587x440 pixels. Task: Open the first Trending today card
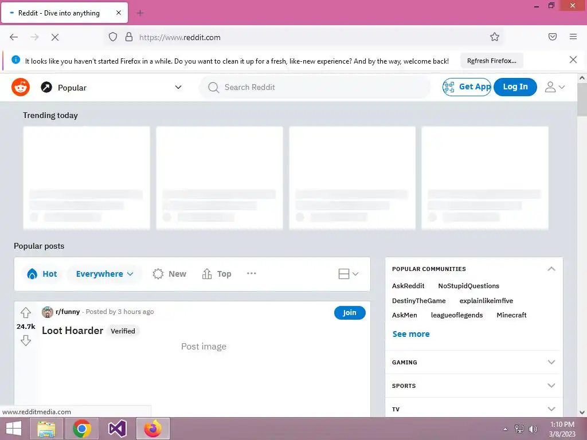point(87,178)
